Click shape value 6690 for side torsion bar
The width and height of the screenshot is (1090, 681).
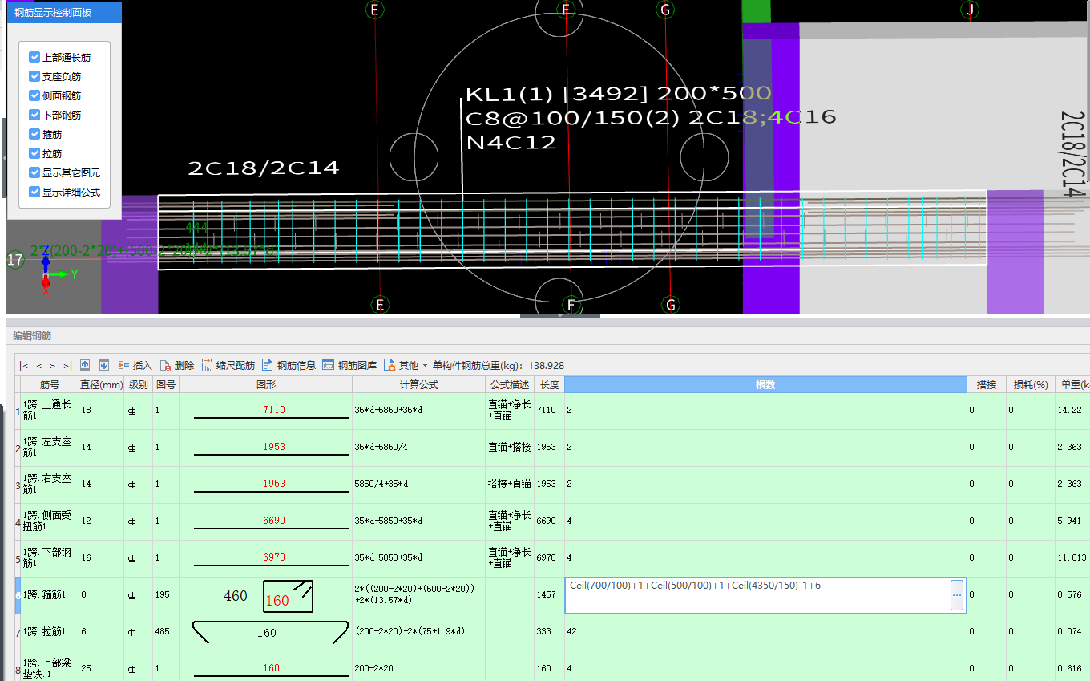(274, 521)
